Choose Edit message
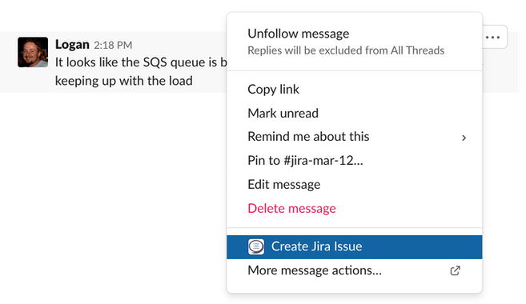Image resolution: width=526 pixels, height=304 pixels. pyautogui.click(x=354, y=184)
